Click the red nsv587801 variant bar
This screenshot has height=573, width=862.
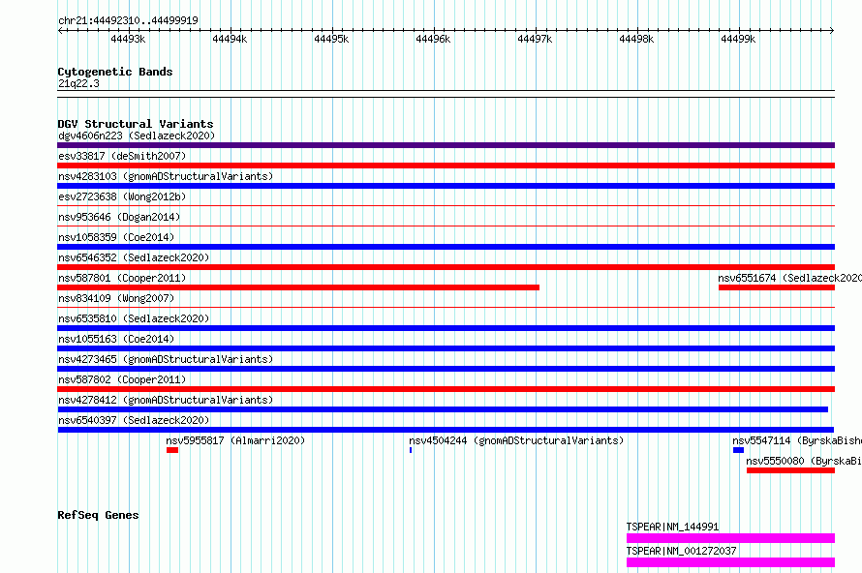point(298,287)
